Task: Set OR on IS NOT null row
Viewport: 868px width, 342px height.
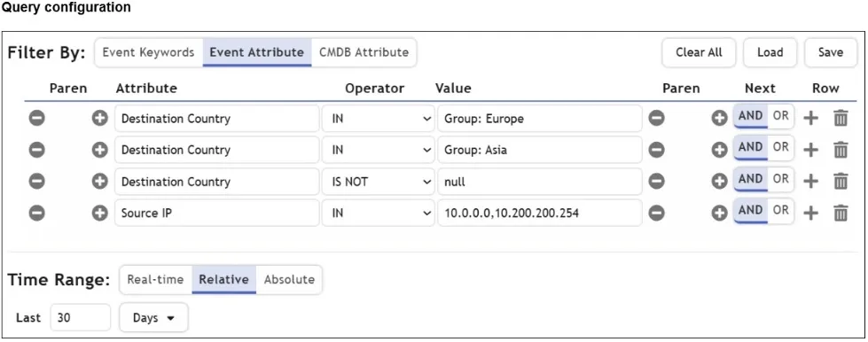Action: (780, 179)
